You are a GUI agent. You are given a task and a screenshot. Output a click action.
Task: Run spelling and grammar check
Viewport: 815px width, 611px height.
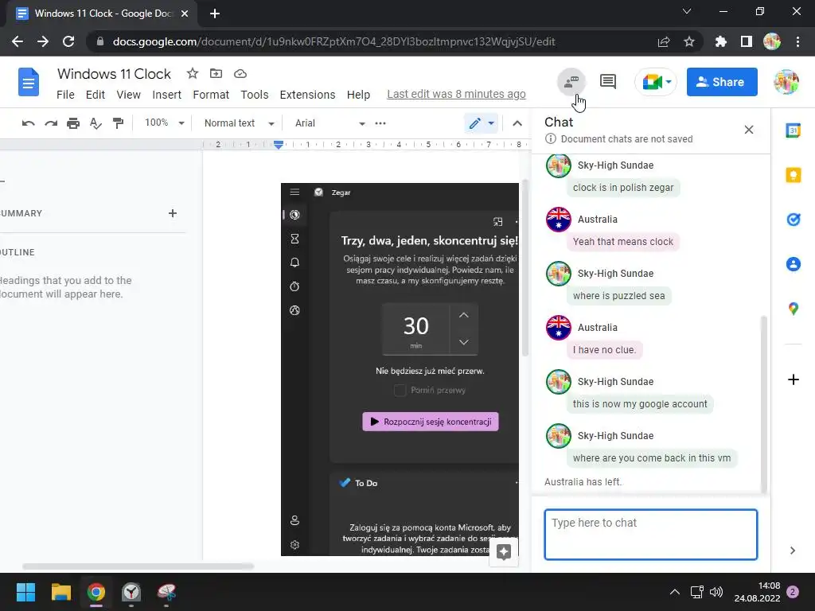tap(96, 123)
